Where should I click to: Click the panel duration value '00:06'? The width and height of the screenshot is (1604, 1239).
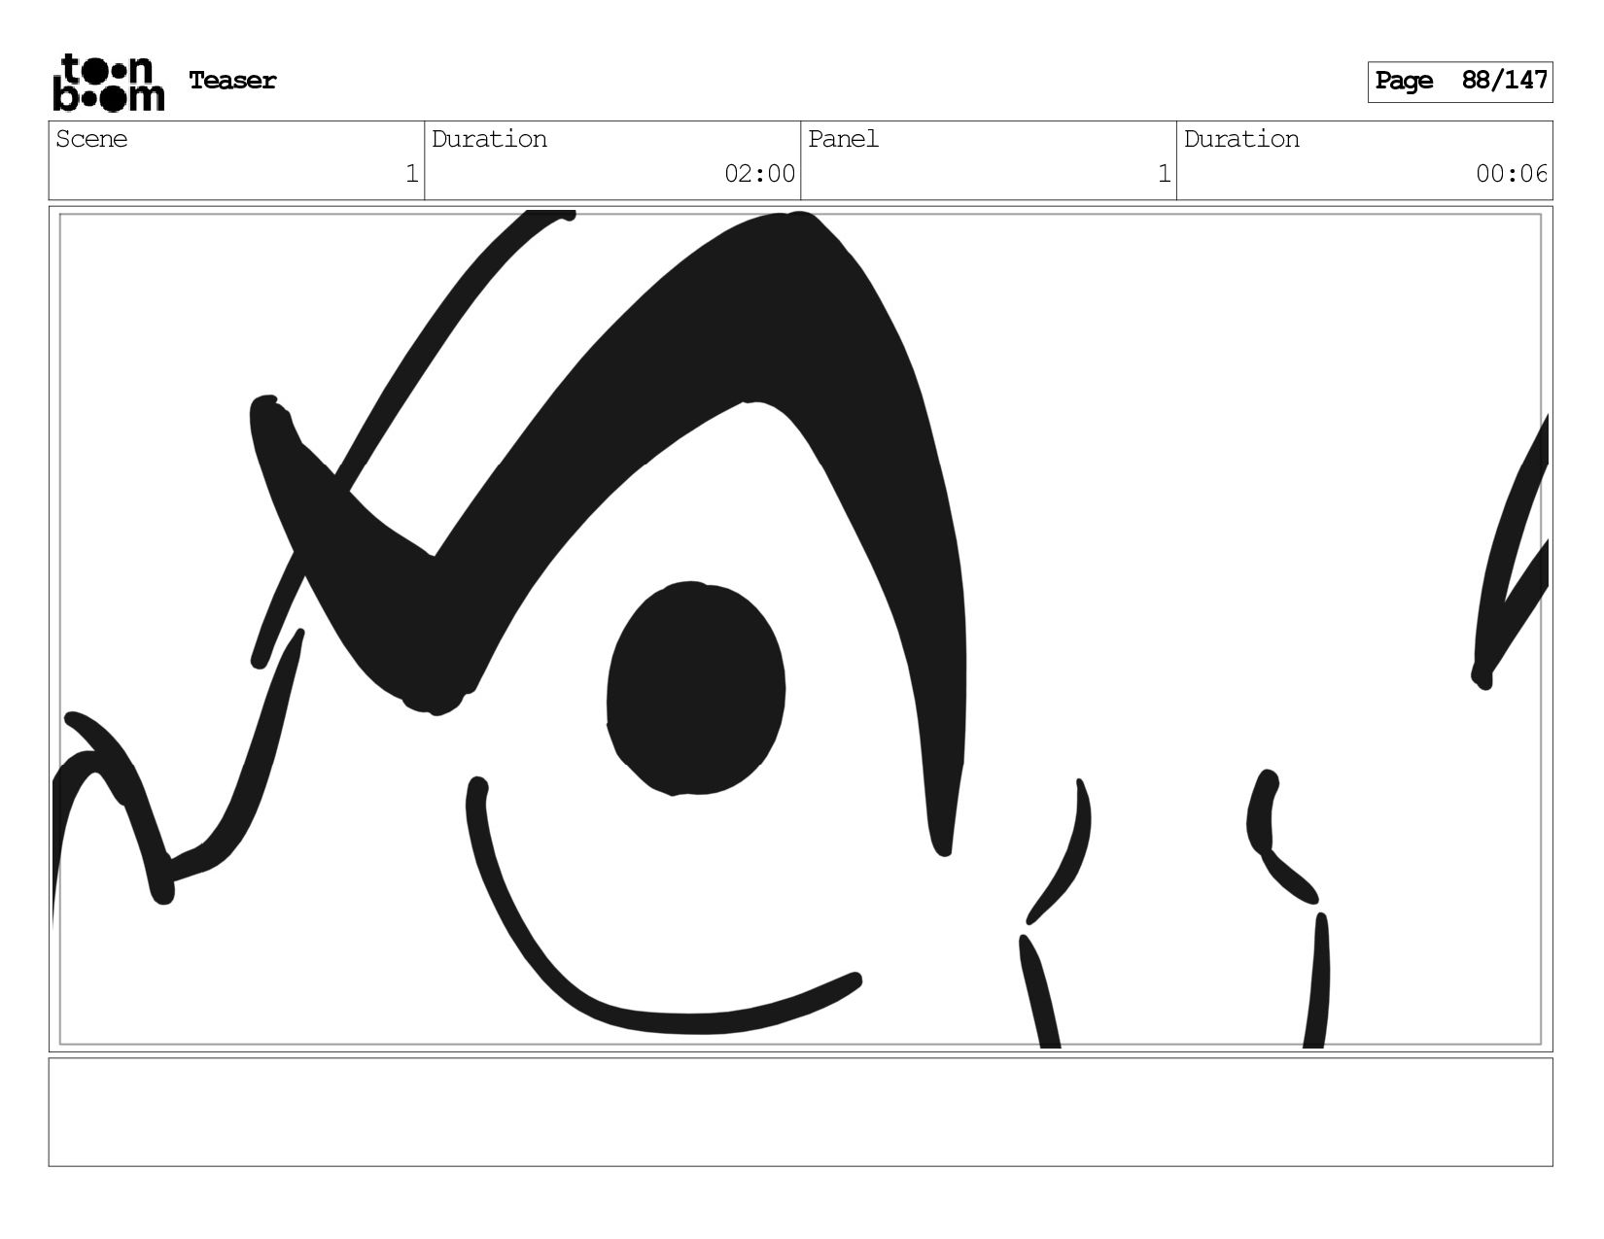[1512, 174]
